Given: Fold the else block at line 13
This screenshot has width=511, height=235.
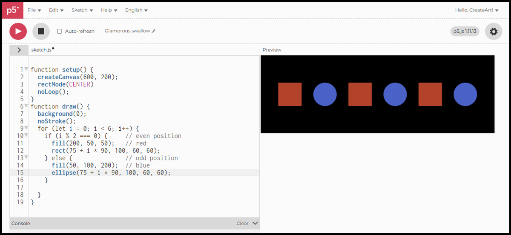Looking at the screenshot, I should click(x=26, y=158).
